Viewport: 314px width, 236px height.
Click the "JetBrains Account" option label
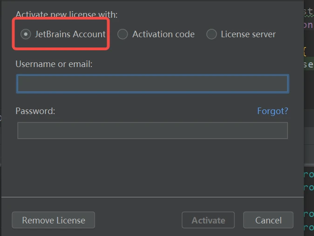pyautogui.click(x=70, y=34)
